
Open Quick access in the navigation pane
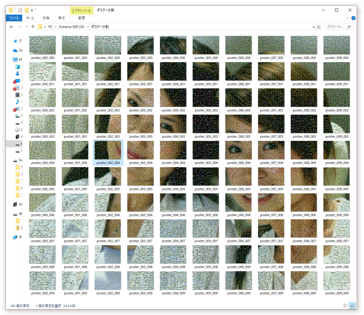[15, 41]
